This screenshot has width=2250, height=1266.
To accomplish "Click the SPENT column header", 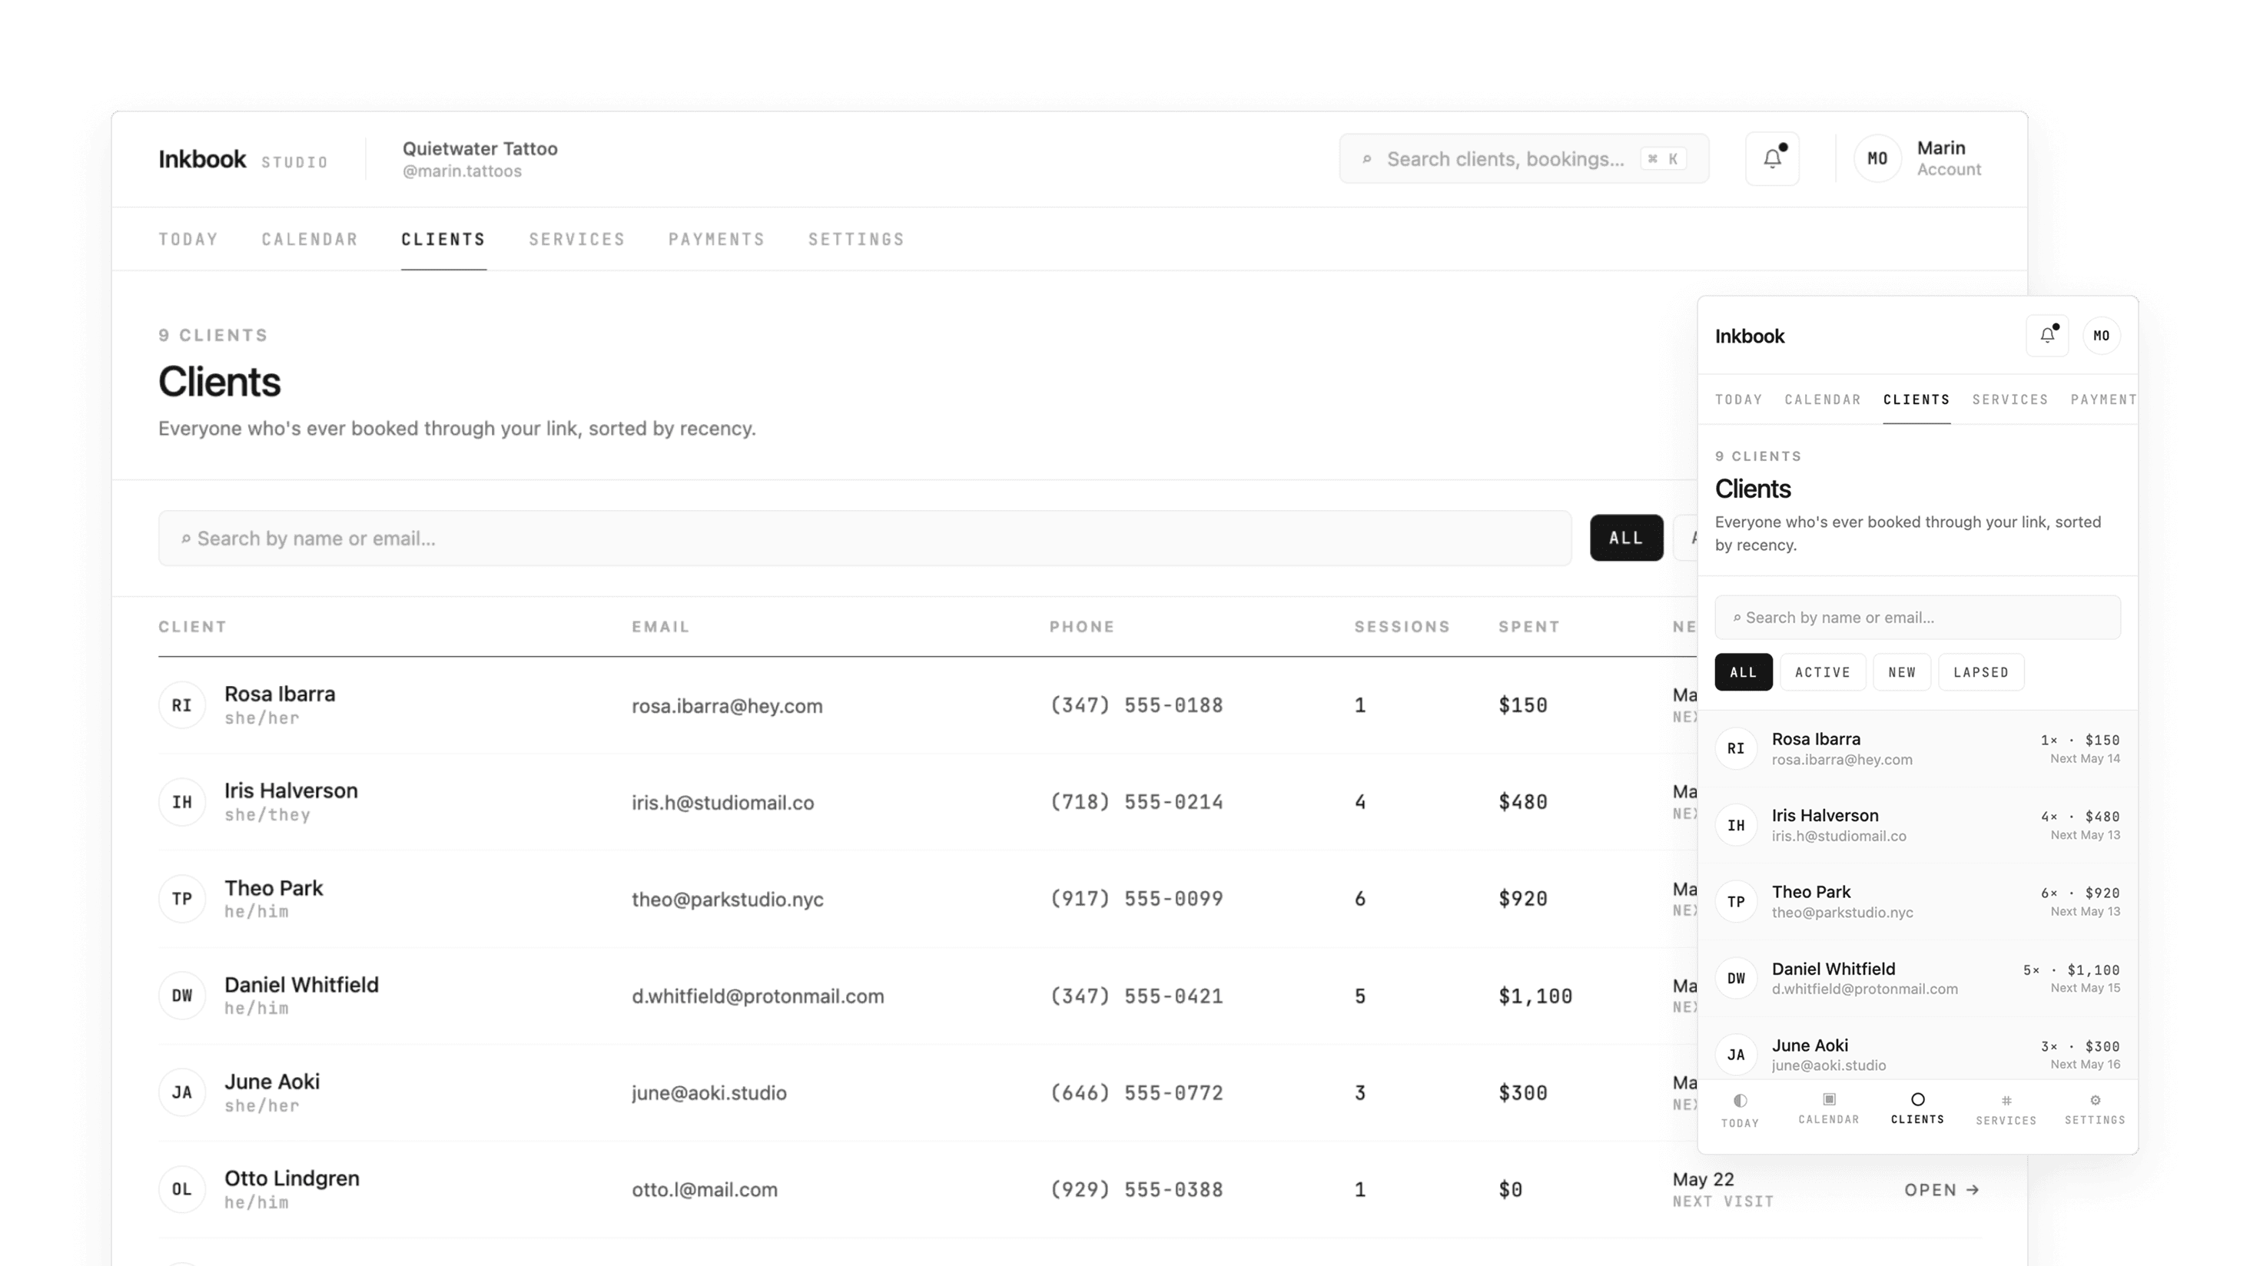I will click(1529, 627).
